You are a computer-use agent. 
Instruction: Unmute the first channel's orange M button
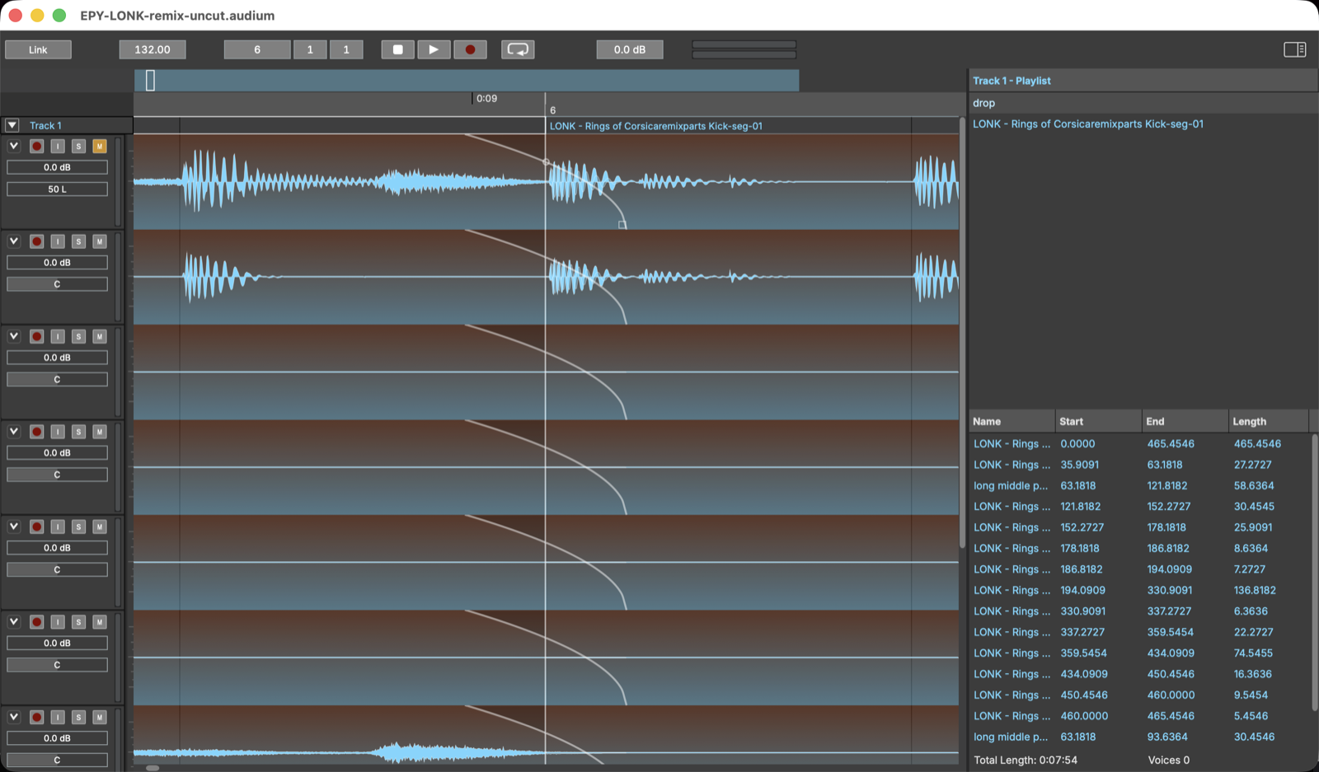point(99,146)
